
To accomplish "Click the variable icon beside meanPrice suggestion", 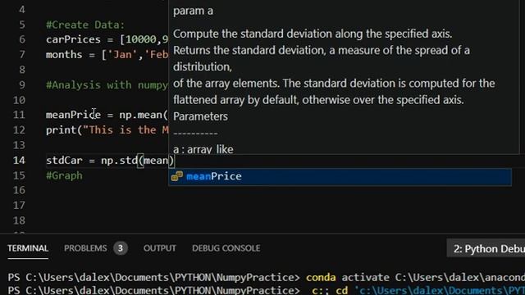I will coord(177,176).
